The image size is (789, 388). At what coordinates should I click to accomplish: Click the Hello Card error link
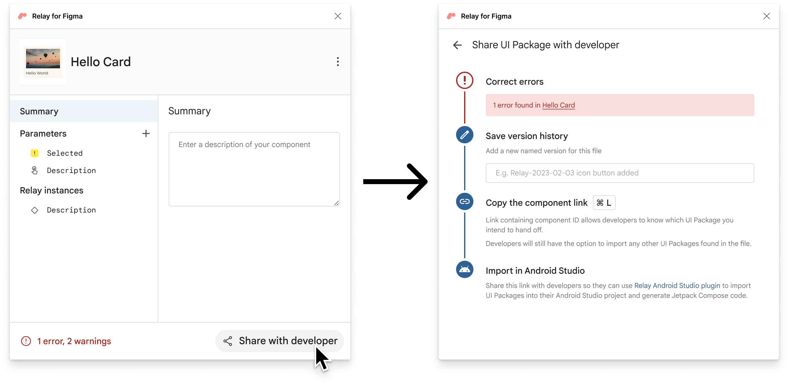[x=558, y=105]
